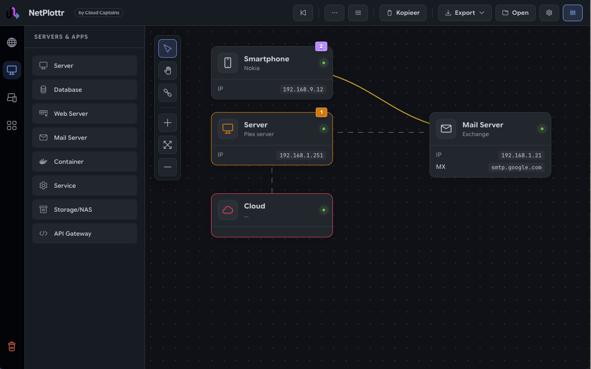
Task: Open the hamburger lines menu
Action: pyautogui.click(x=358, y=13)
